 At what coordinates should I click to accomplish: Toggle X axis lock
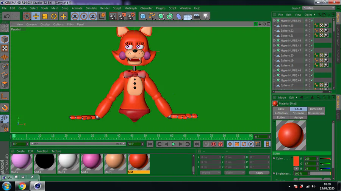pos(75,16)
